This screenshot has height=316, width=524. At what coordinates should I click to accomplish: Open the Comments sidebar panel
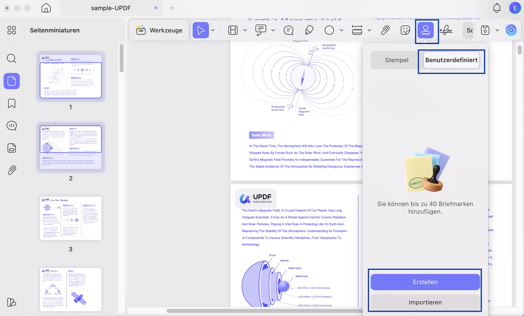(11, 125)
